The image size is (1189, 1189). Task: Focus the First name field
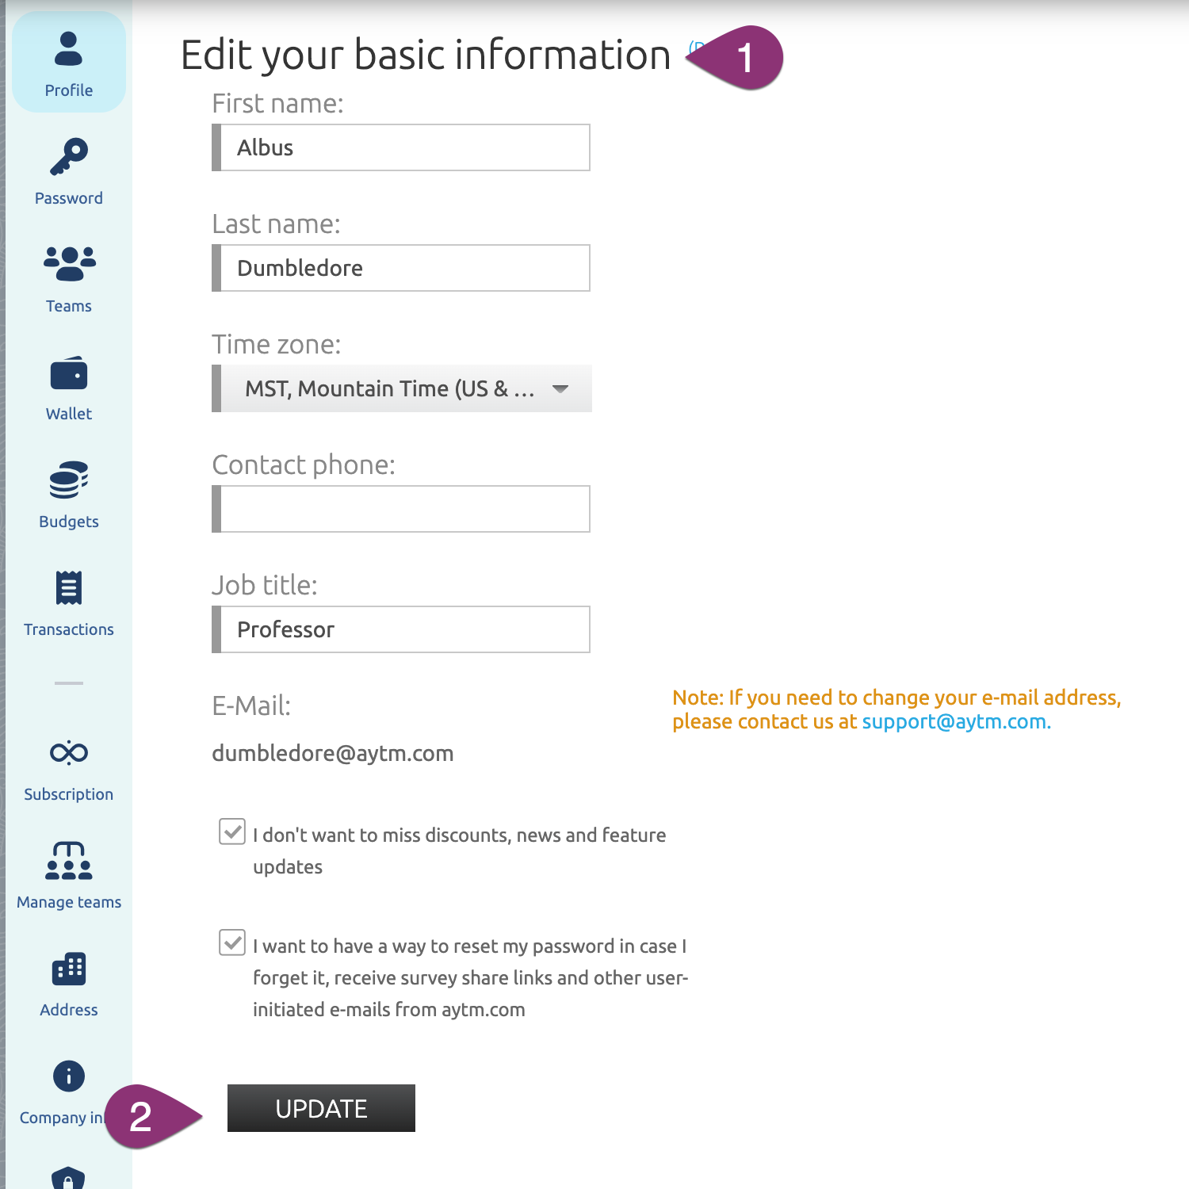(x=404, y=147)
